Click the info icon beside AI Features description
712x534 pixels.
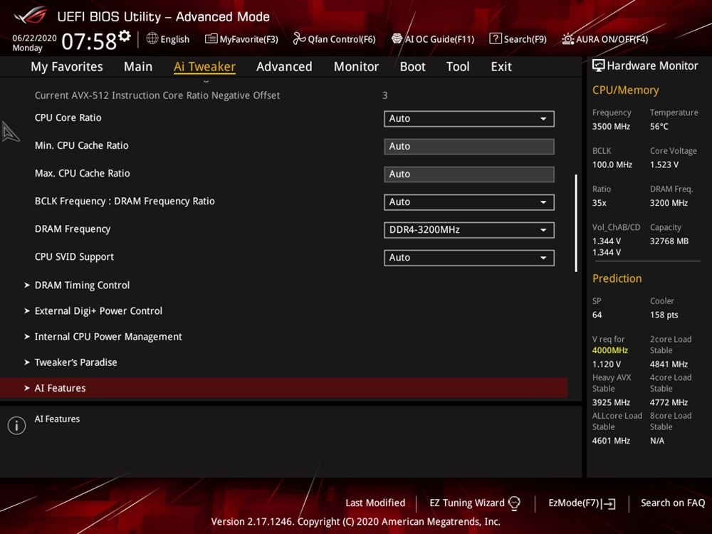(x=17, y=426)
